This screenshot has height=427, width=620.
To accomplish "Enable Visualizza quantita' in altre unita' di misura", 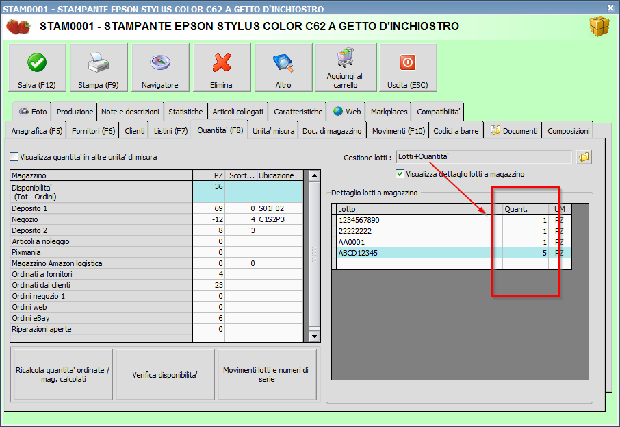I will pyautogui.click(x=14, y=157).
